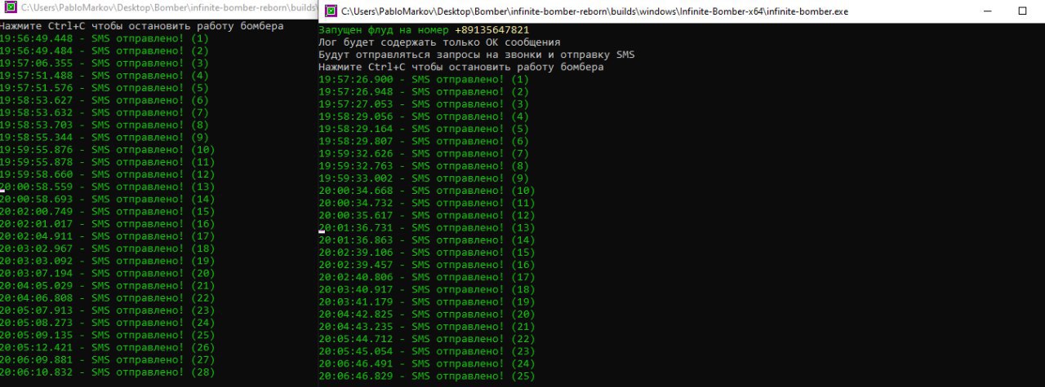Click line 'Лог будет содержать только OK сообщения'
1045x387 pixels.
439,42
